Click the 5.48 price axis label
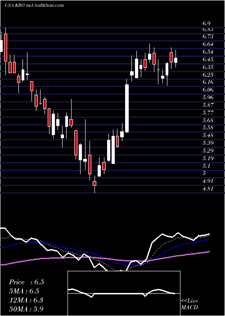225x316 pixels. (208, 135)
